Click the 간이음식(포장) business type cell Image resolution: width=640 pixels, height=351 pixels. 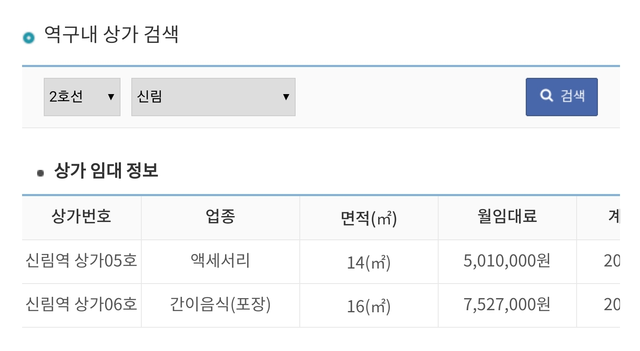(x=221, y=305)
